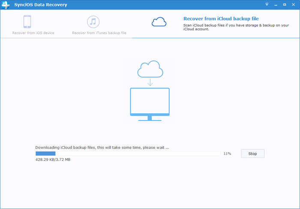
Task: Click the download progress bar
Action: click(x=128, y=154)
